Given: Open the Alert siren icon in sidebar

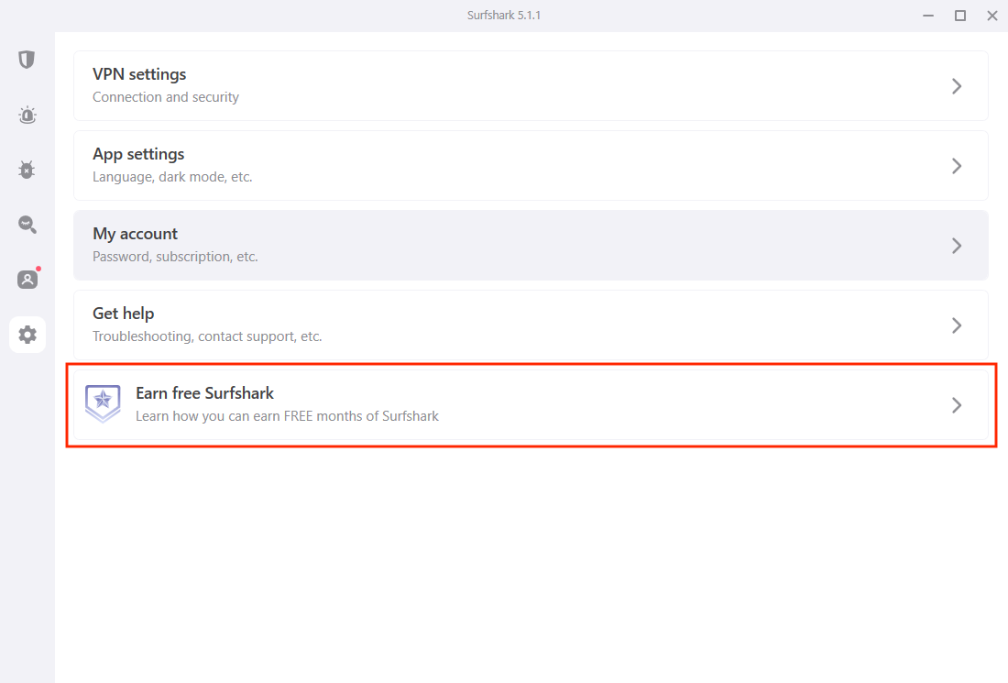Looking at the screenshot, I should point(27,116).
